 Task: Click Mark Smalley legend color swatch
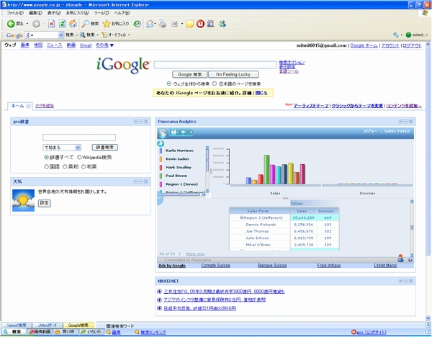(x=161, y=168)
